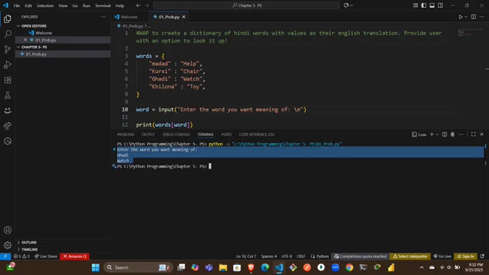489x275 pixels.
Task: Open the Testing flask view
Action: pos(7,95)
